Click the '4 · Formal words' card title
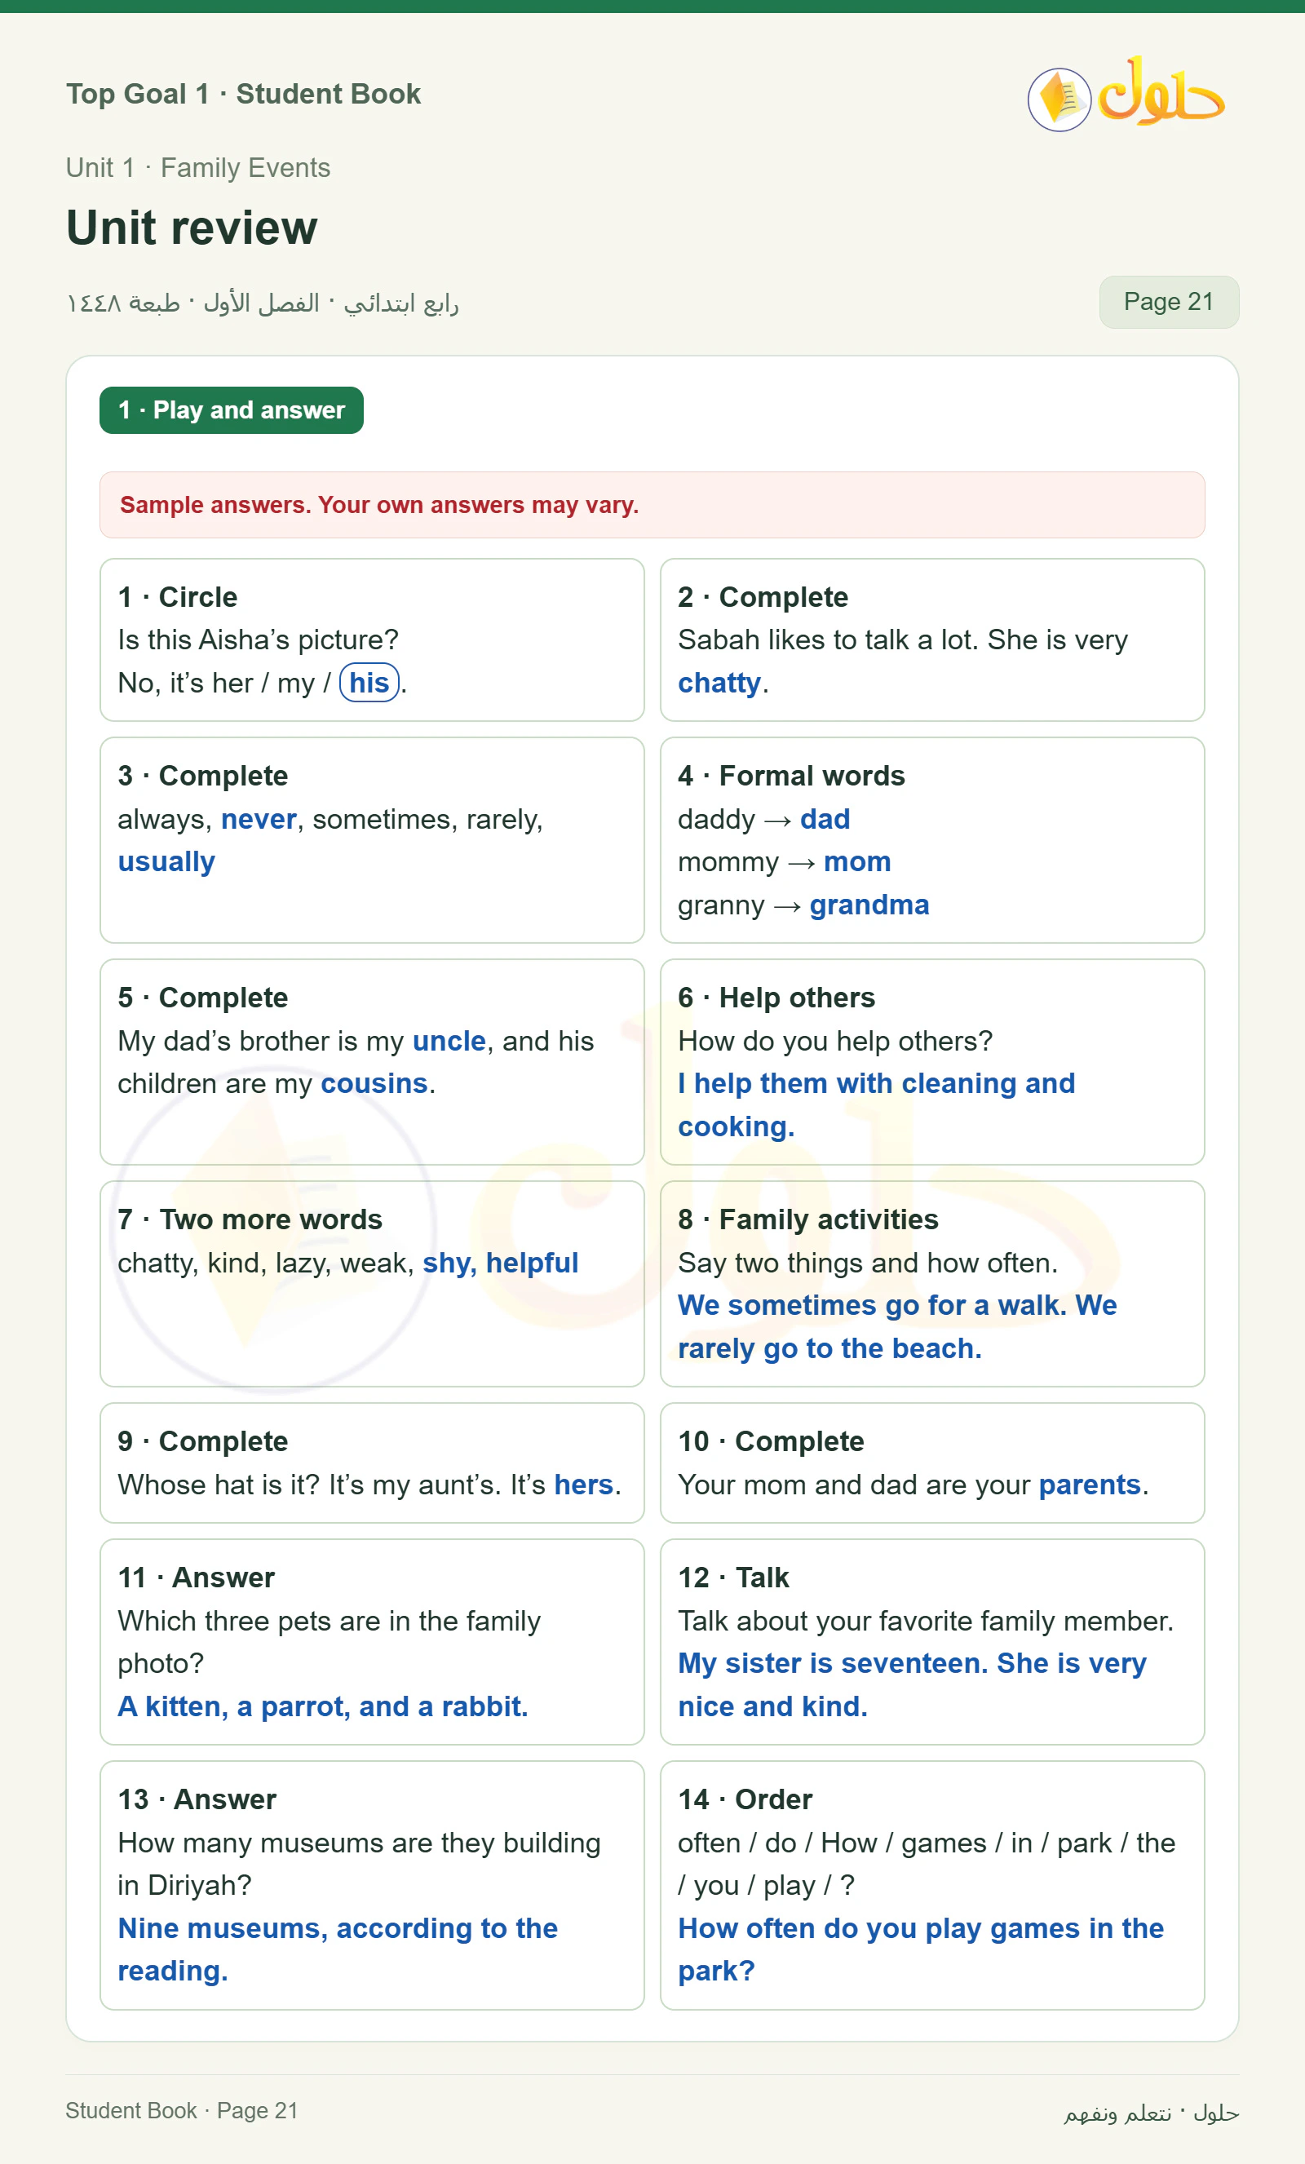Viewport: 1305px width, 2164px height. coord(791,777)
